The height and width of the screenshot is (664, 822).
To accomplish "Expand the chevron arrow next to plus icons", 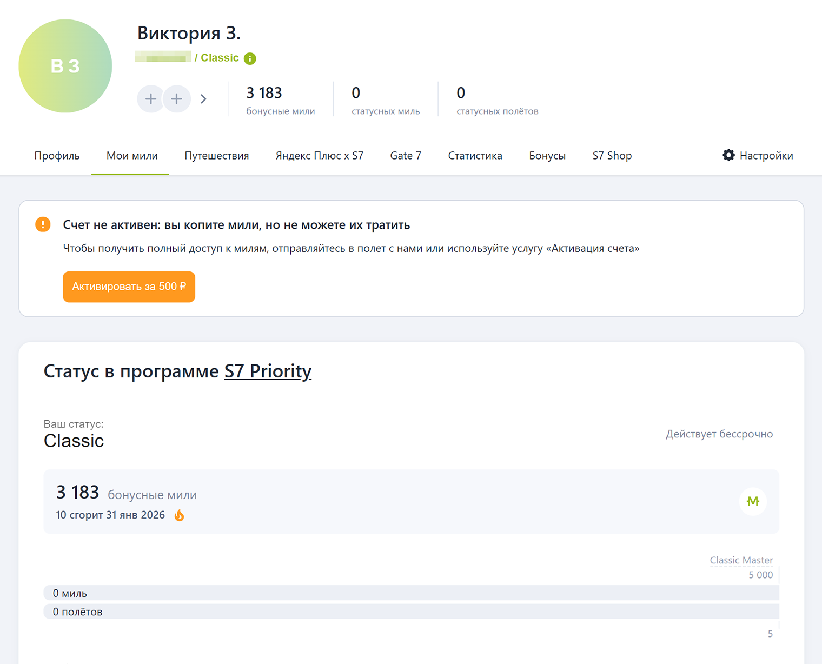I will [203, 99].
